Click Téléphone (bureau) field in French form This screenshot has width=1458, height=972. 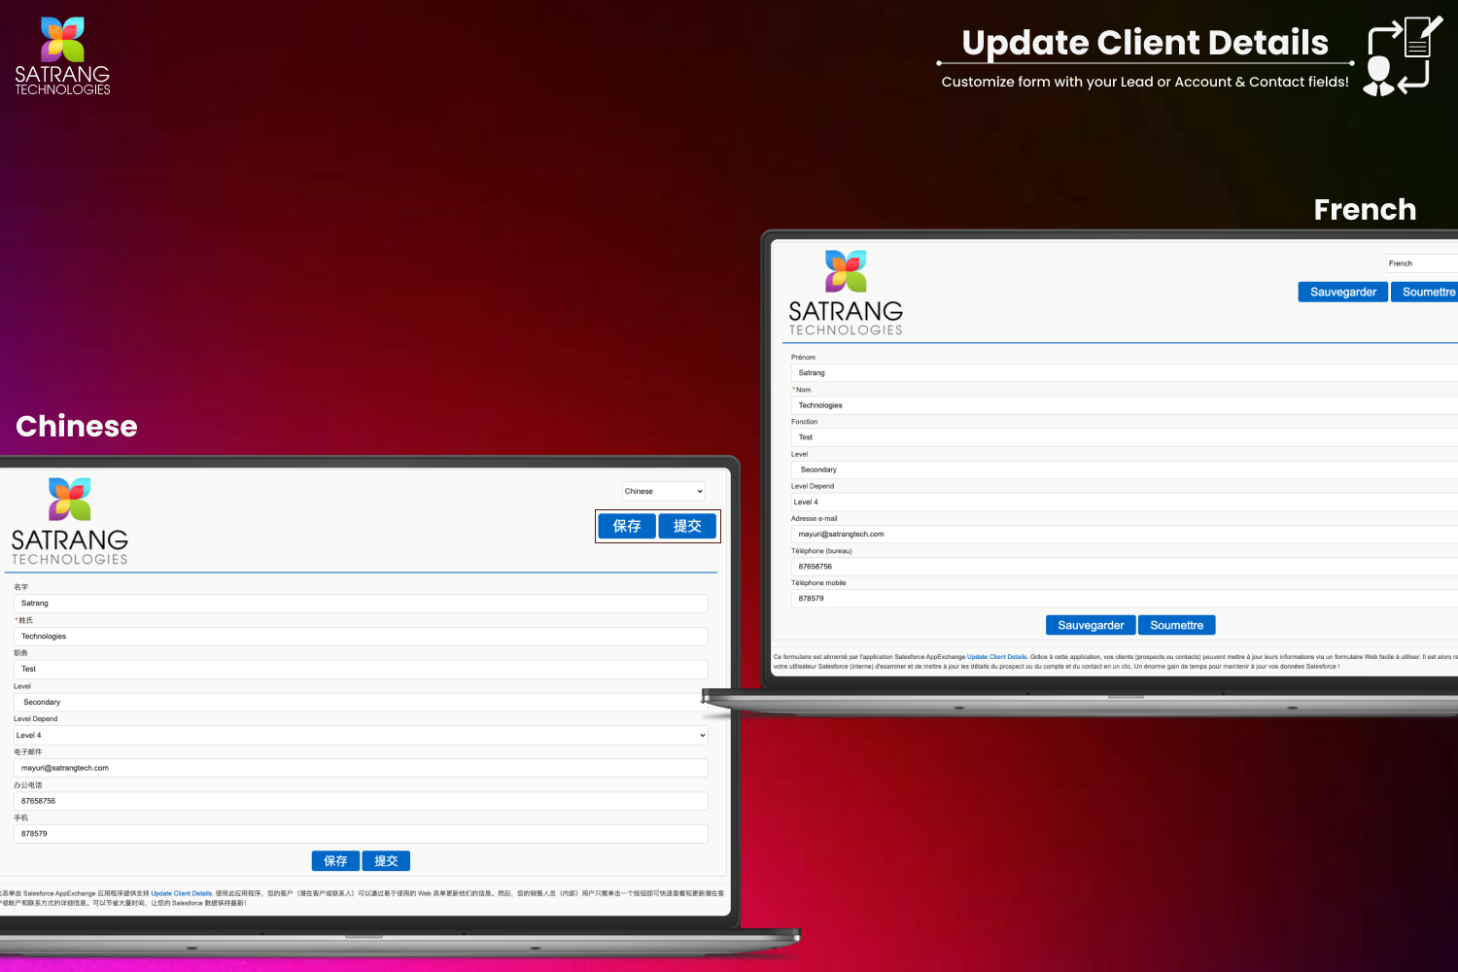pos(1125,566)
